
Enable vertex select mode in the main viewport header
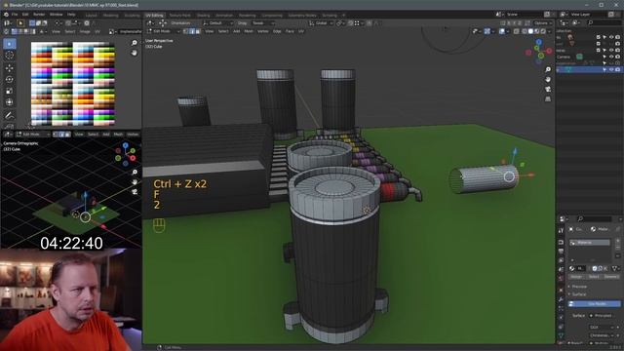point(186,31)
